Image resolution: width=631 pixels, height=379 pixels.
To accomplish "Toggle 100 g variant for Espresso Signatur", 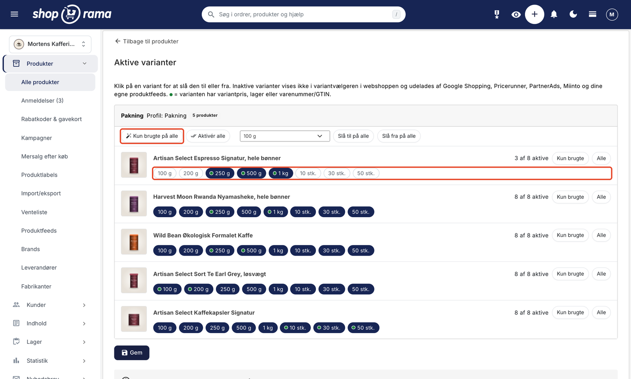I will point(165,173).
